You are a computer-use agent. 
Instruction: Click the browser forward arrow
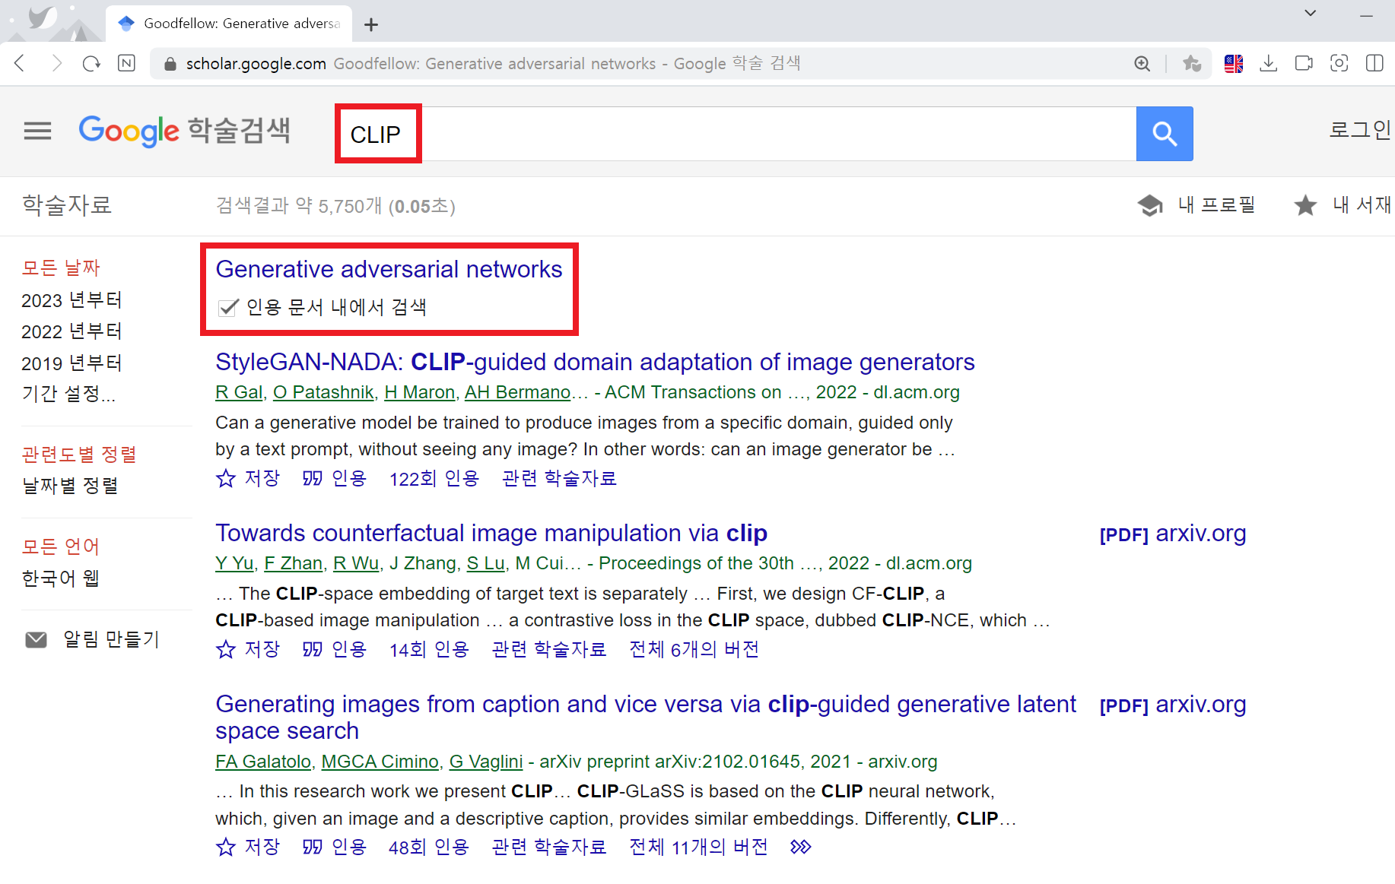56,63
